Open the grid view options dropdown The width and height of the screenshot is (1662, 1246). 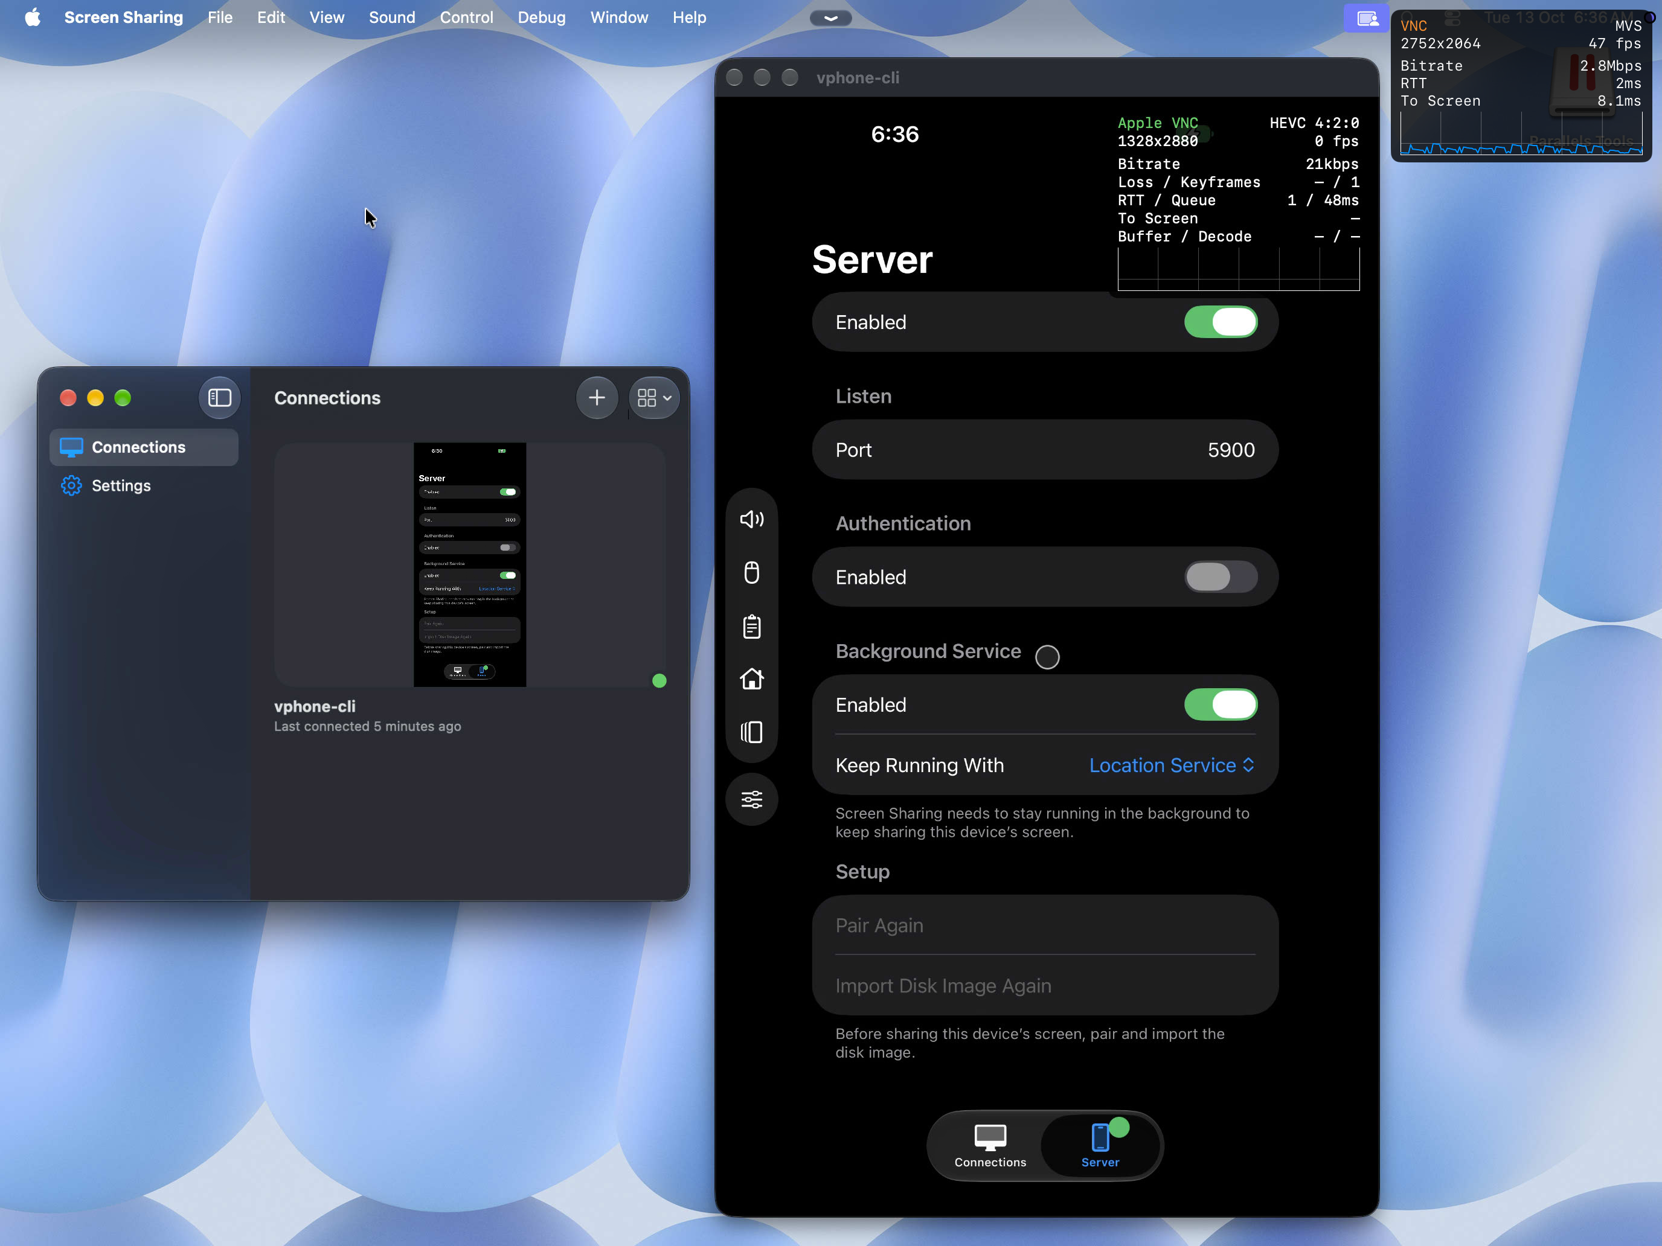point(653,397)
